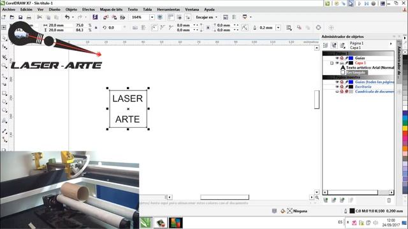This screenshot has height=229, width=408.
Task: Open the Herramientas menu
Action: point(168,10)
